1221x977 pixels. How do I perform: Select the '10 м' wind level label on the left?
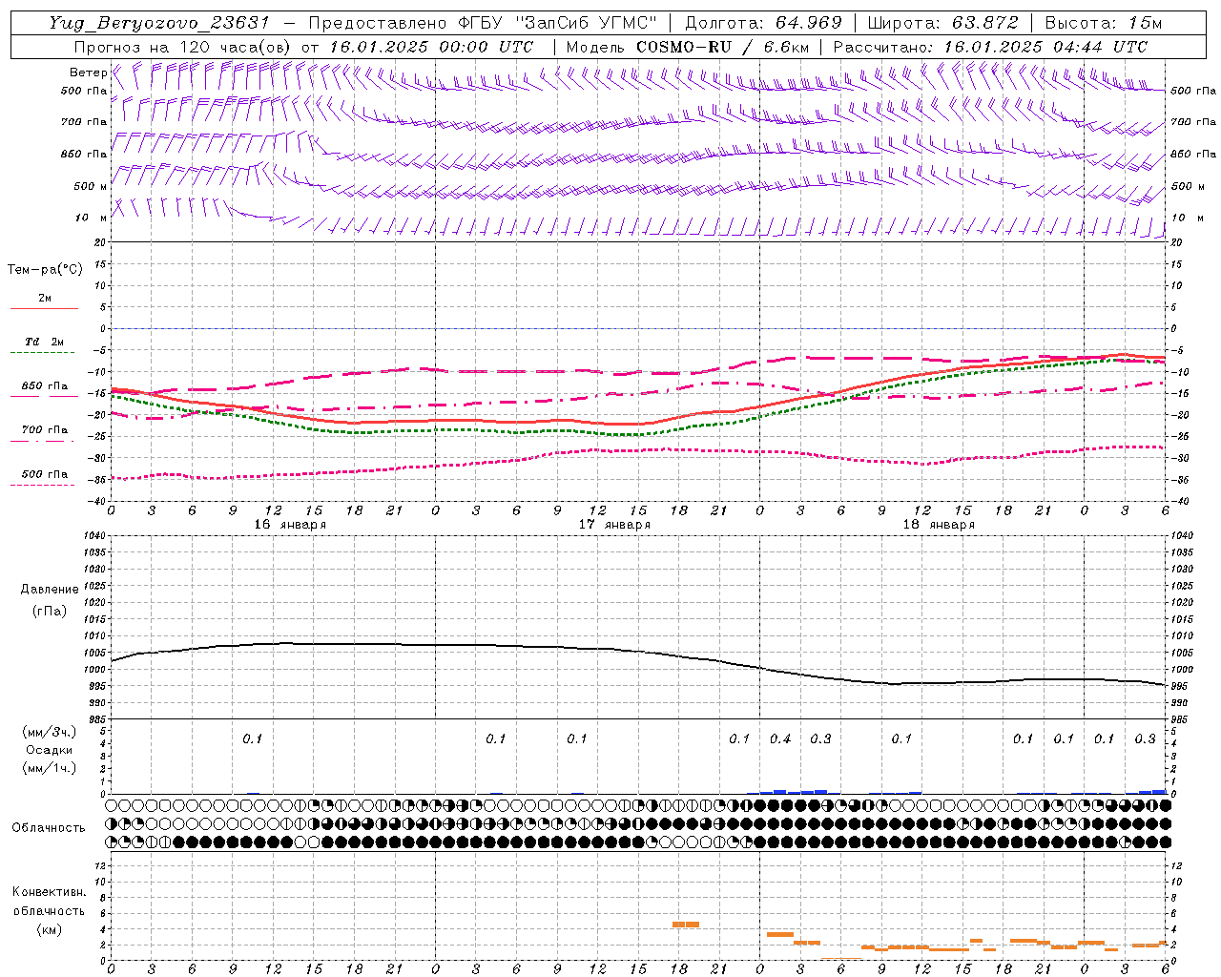click(91, 218)
